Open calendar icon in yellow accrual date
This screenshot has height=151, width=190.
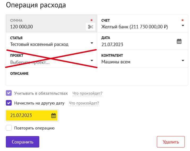point(54,115)
